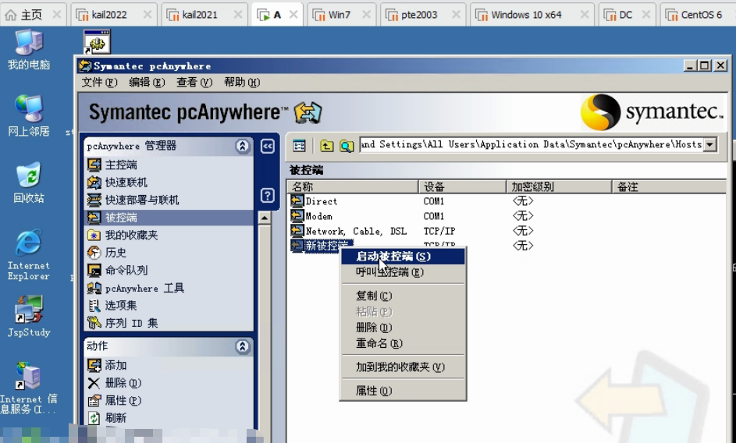The image size is (736, 443).
Task: Choose 删除(D) from context menu
Action: (x=403, y=328)
